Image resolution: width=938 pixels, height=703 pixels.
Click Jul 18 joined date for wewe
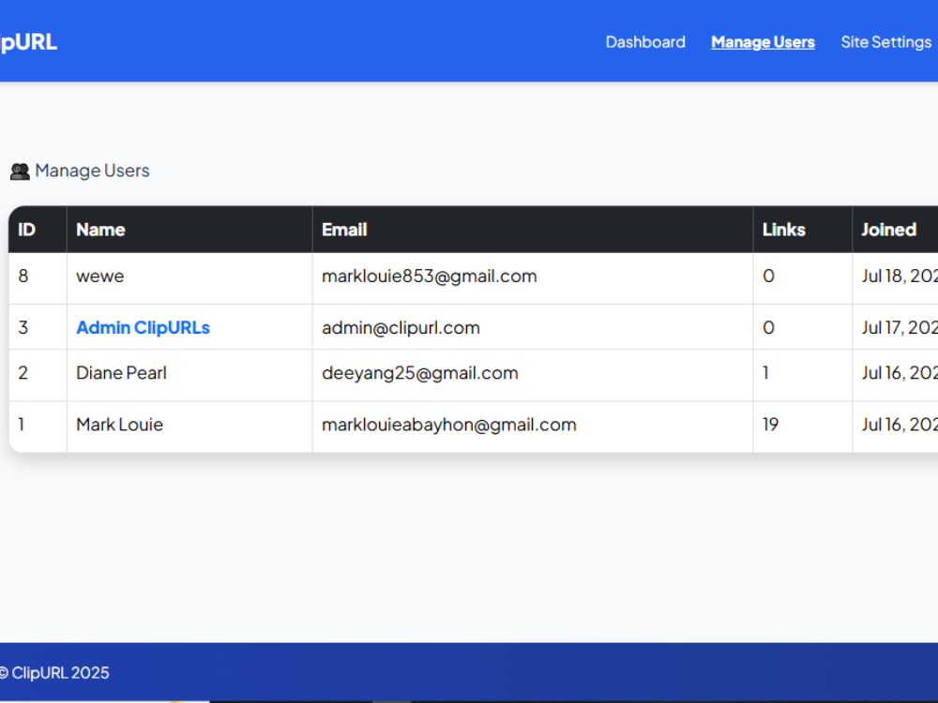(x=900, y=277)
